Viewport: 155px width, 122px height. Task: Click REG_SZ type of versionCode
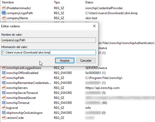(x=59, y=118)
